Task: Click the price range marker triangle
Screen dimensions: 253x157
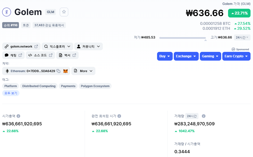Action: click(x=205, y=40)
